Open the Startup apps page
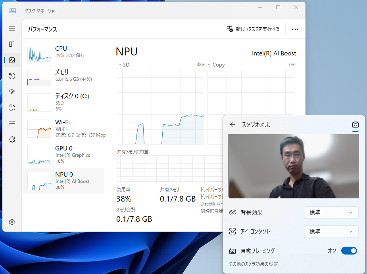367x274 pixels. point(12,92)
